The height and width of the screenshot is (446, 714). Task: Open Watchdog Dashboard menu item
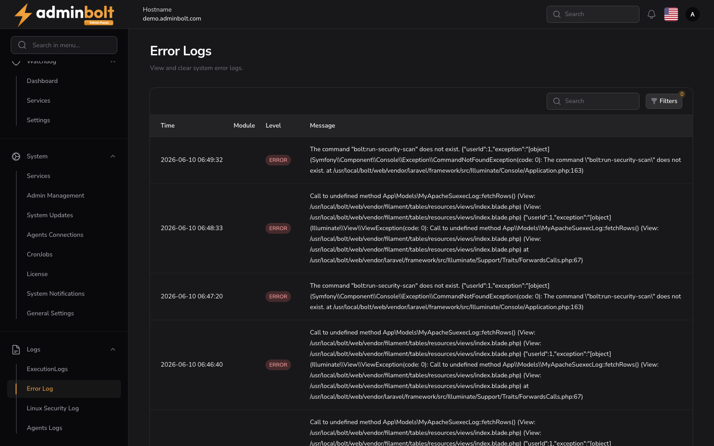(42, 81)
